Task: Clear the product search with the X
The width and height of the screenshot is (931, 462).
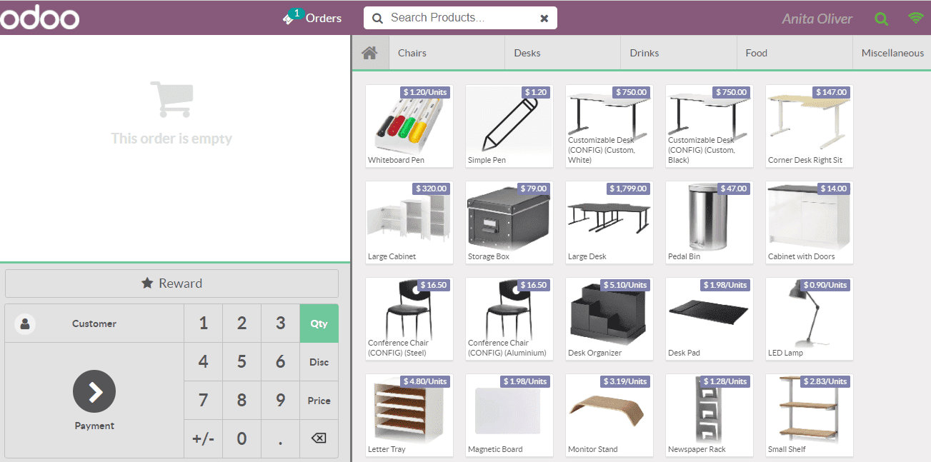Action: coord(544,19)
